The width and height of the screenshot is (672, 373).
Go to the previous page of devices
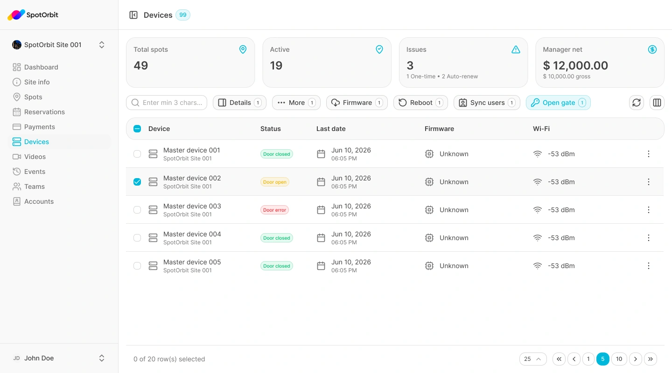(574, 359)
